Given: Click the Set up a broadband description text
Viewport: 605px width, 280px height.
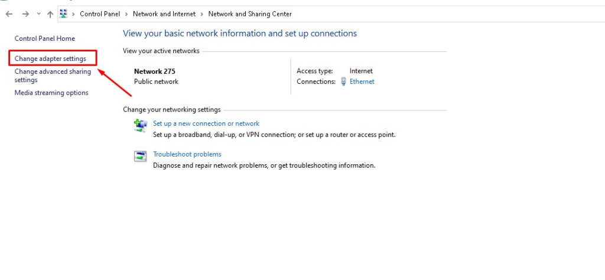Looking at the screenshot, I should tap(274, 135).
